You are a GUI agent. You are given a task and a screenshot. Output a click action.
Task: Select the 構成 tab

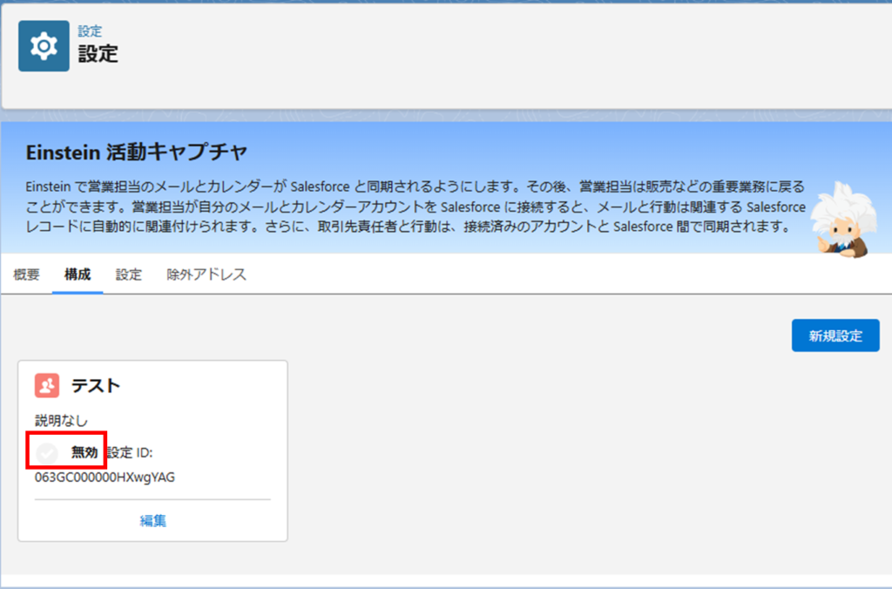click(x=78, y=274)
